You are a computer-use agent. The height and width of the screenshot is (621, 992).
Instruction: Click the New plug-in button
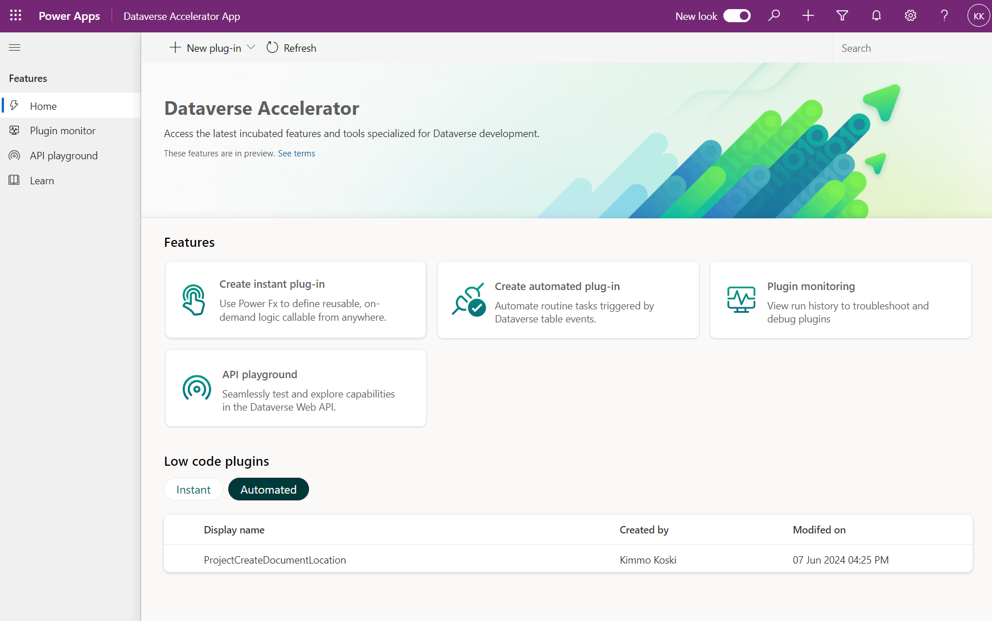click(205, 48)
